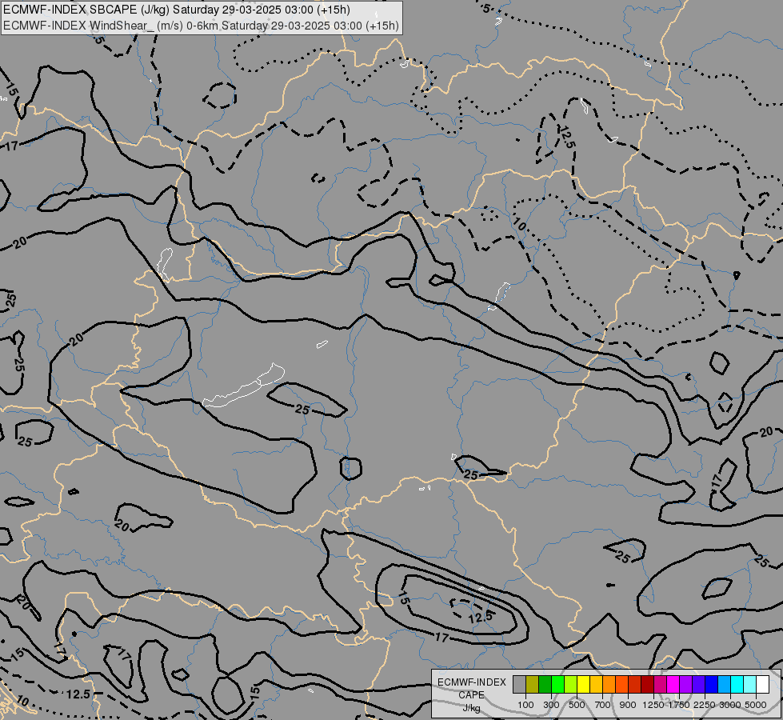Click the 25 contour label beside the long white lake outline
The height and width of the screenshot is (720, 783).
coord(302,410)
